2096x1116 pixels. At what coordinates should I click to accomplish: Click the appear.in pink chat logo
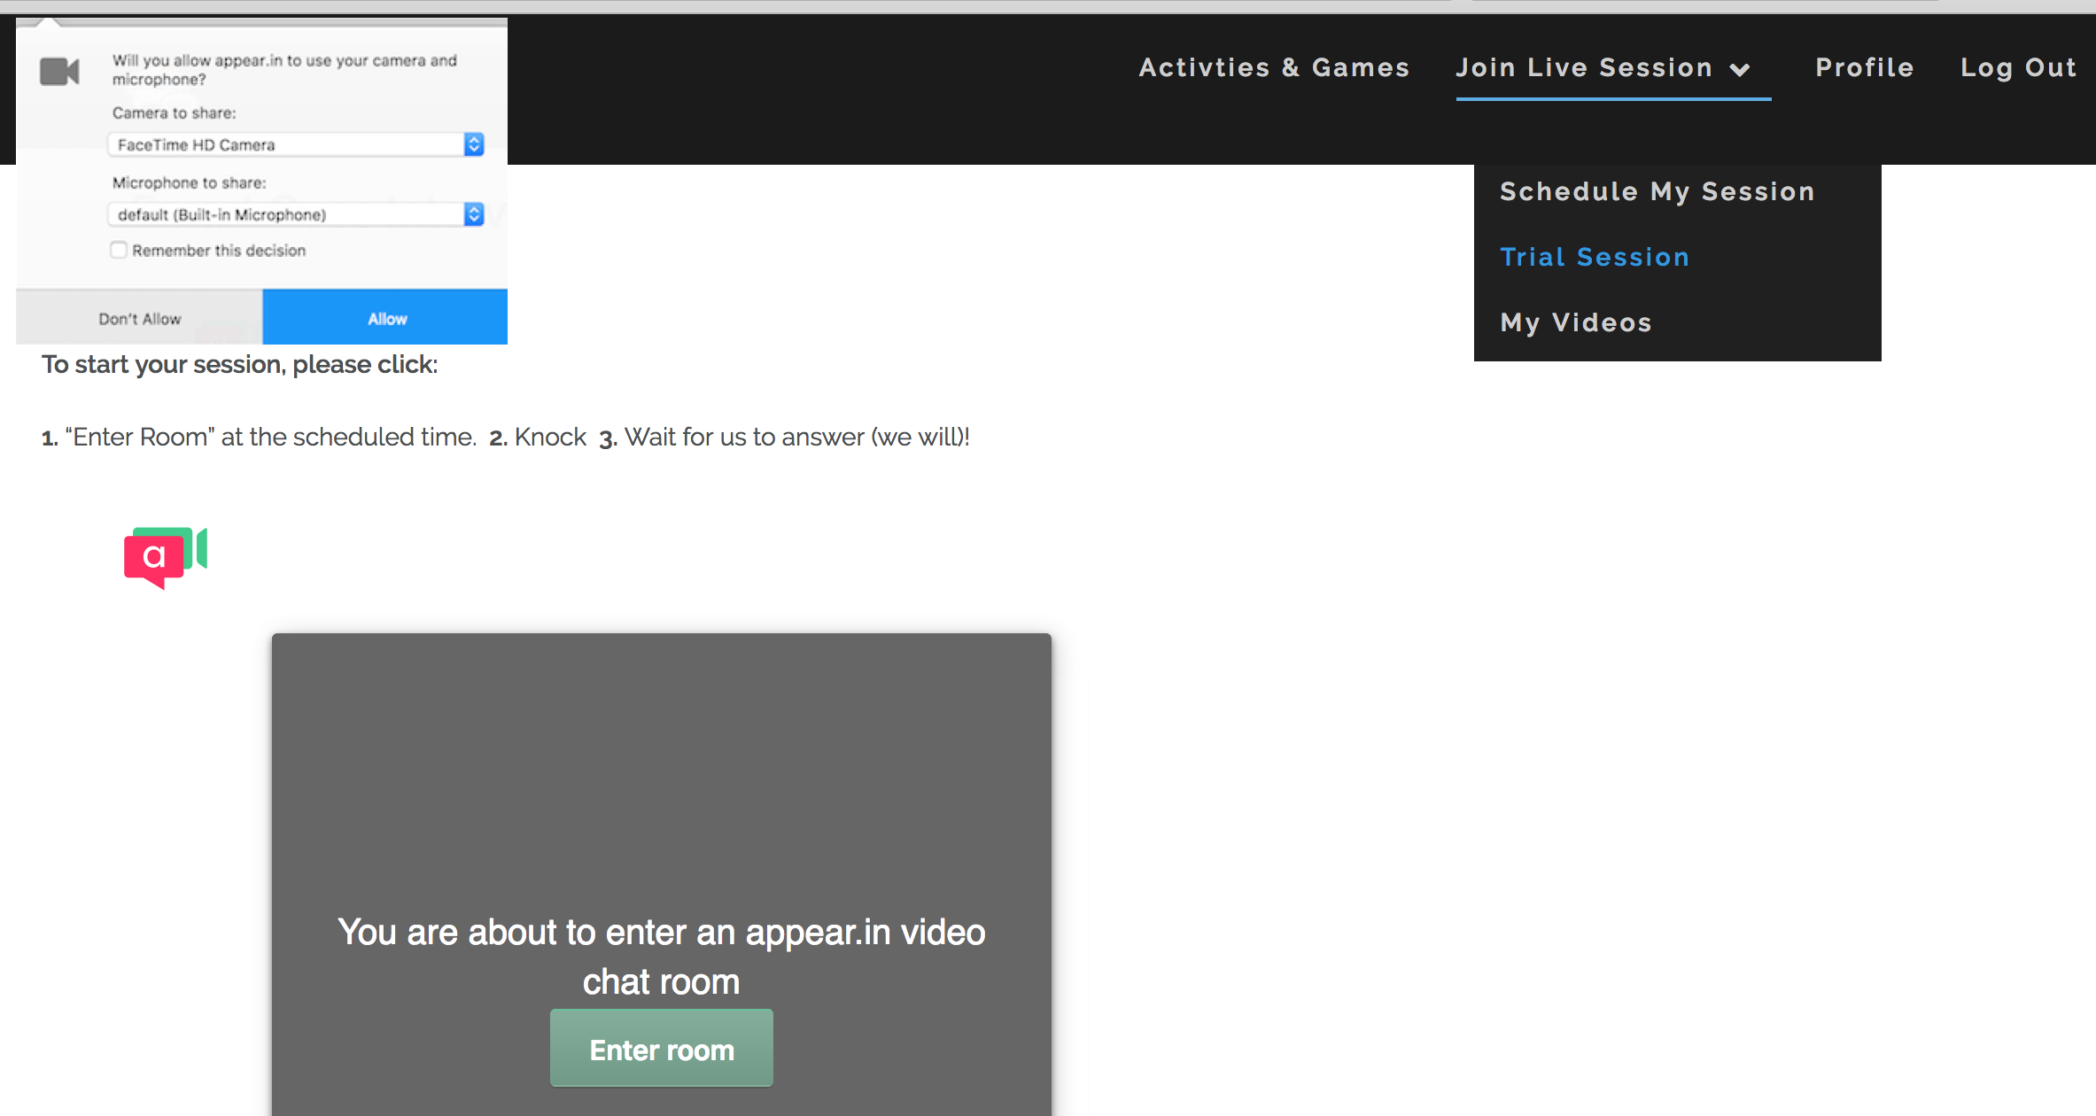coord(166,557)
